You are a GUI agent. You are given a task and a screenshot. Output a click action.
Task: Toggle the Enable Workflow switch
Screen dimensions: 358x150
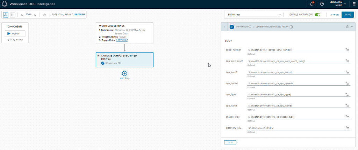point(317,15)
